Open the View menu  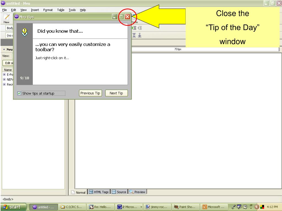tap(23, 10)
